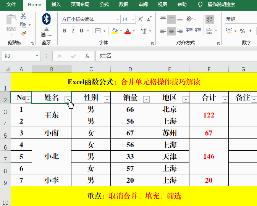Switch to the 视图 tab

[x=162, y=5]
